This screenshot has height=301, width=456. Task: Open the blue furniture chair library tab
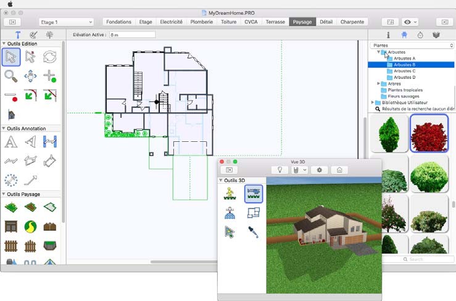click(404, 35)
